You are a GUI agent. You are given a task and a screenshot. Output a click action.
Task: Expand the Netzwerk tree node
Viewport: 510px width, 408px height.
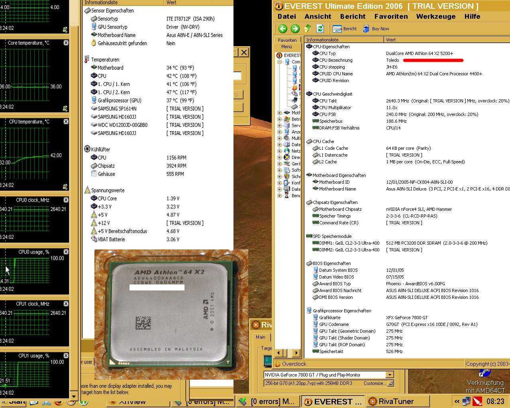280,151
